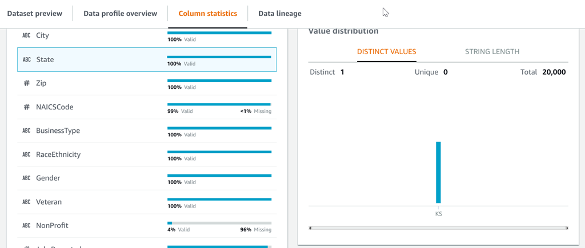Click the ABC icon beside Veteran
Screen dimensions: 585x248
click(x=26, y=202)
